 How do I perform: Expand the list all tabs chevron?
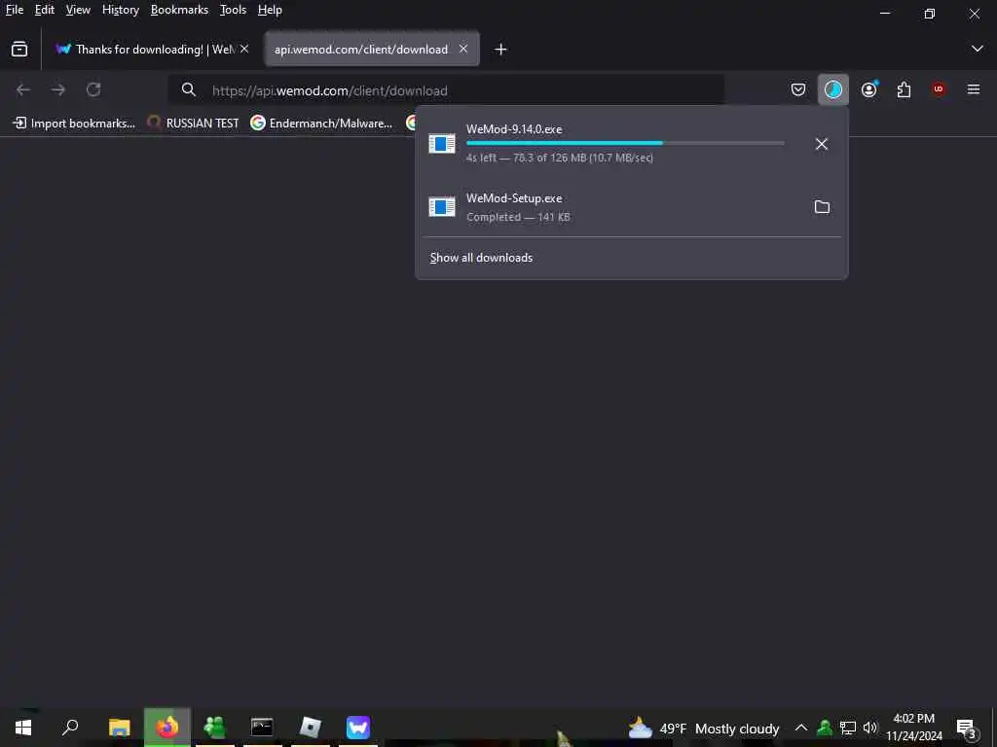[x=978, y=49]
